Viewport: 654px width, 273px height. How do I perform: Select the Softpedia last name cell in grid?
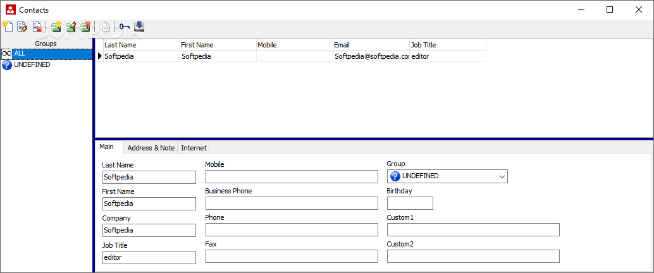click(142, 56)
